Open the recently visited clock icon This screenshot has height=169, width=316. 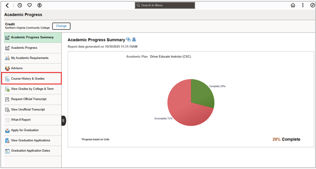click(20, 5)
